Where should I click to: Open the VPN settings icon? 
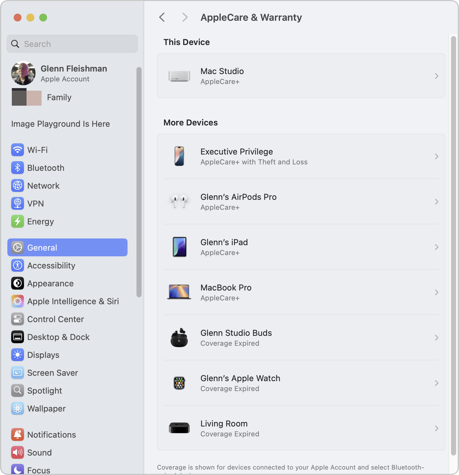pyautogui.click(x=18, y=203)
